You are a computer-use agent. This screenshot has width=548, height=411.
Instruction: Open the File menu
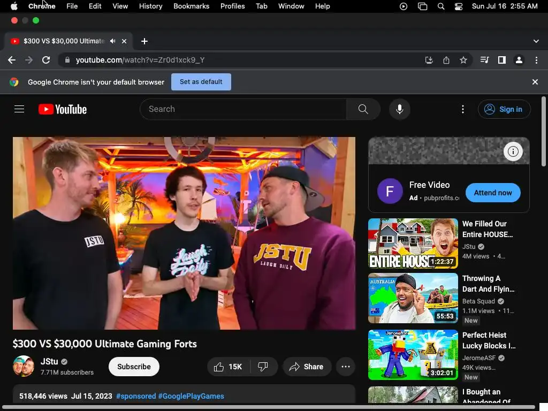coord(72,6)
